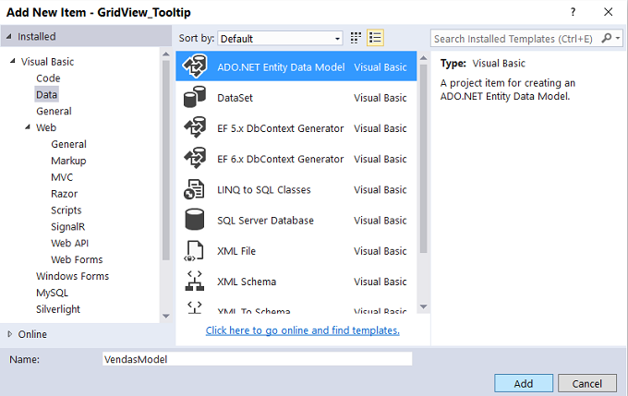
Task: Select the Silverlight category
Action: [x=58, y=309]
